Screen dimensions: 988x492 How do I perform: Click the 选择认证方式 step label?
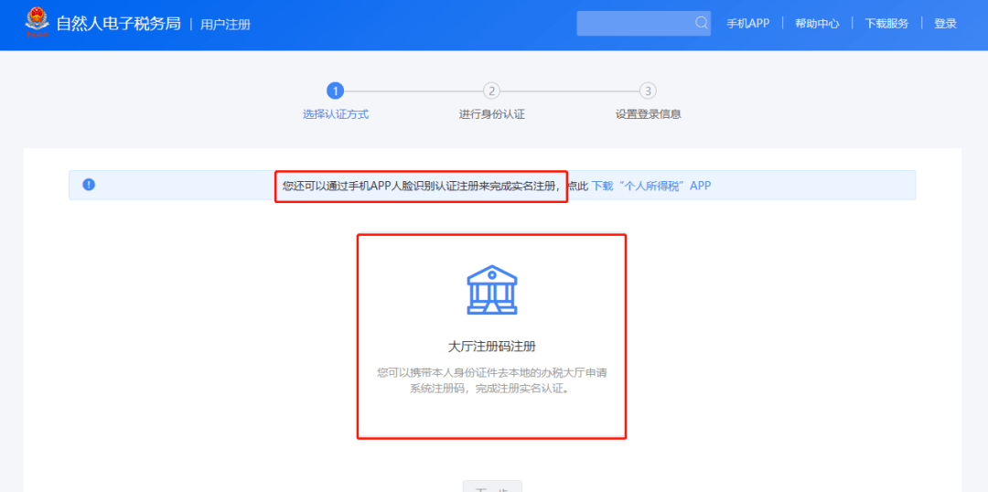coord(335,114)
